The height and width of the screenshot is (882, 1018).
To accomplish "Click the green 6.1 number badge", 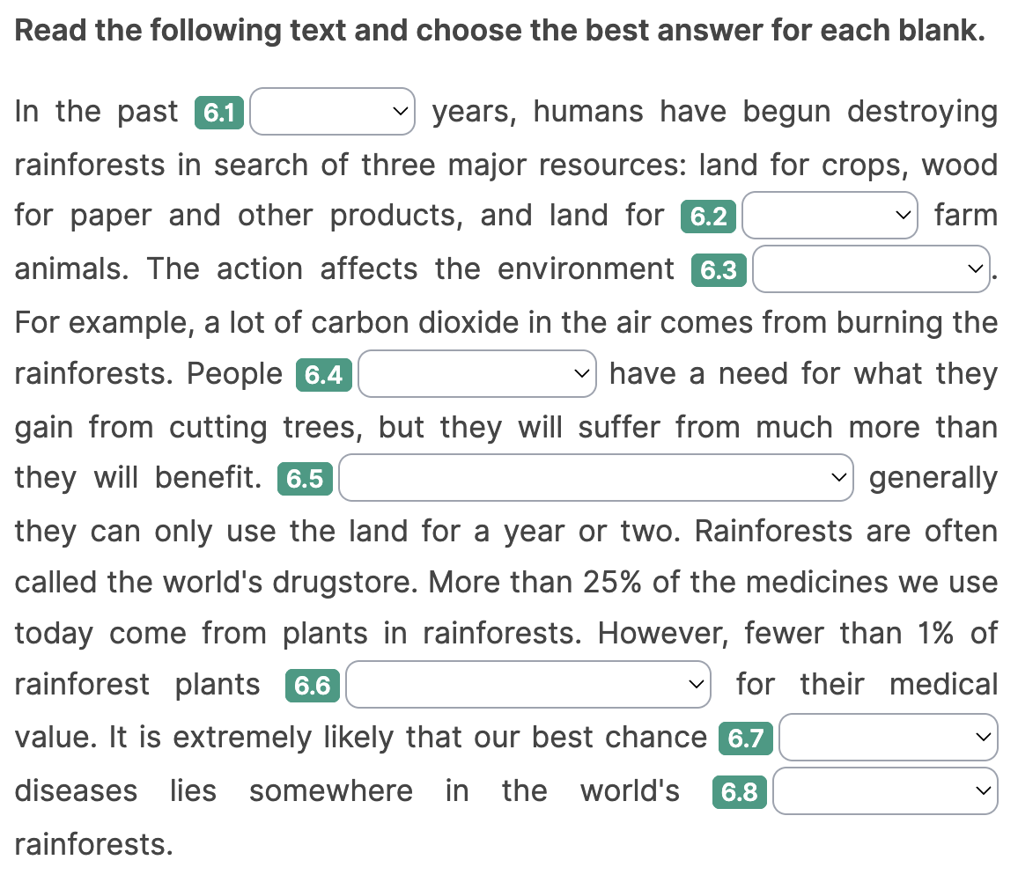I will (x=218, y=114).
